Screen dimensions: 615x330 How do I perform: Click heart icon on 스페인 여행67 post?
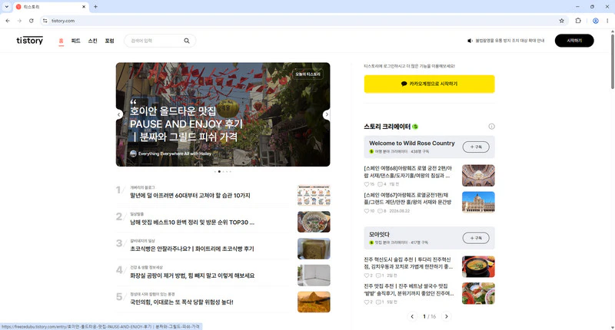tap(367, 211)
